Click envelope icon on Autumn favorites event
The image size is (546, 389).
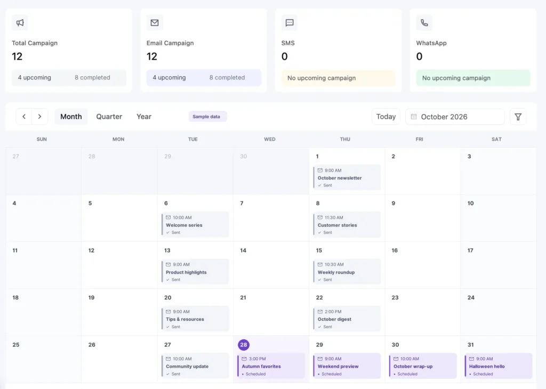coord(244,359)
